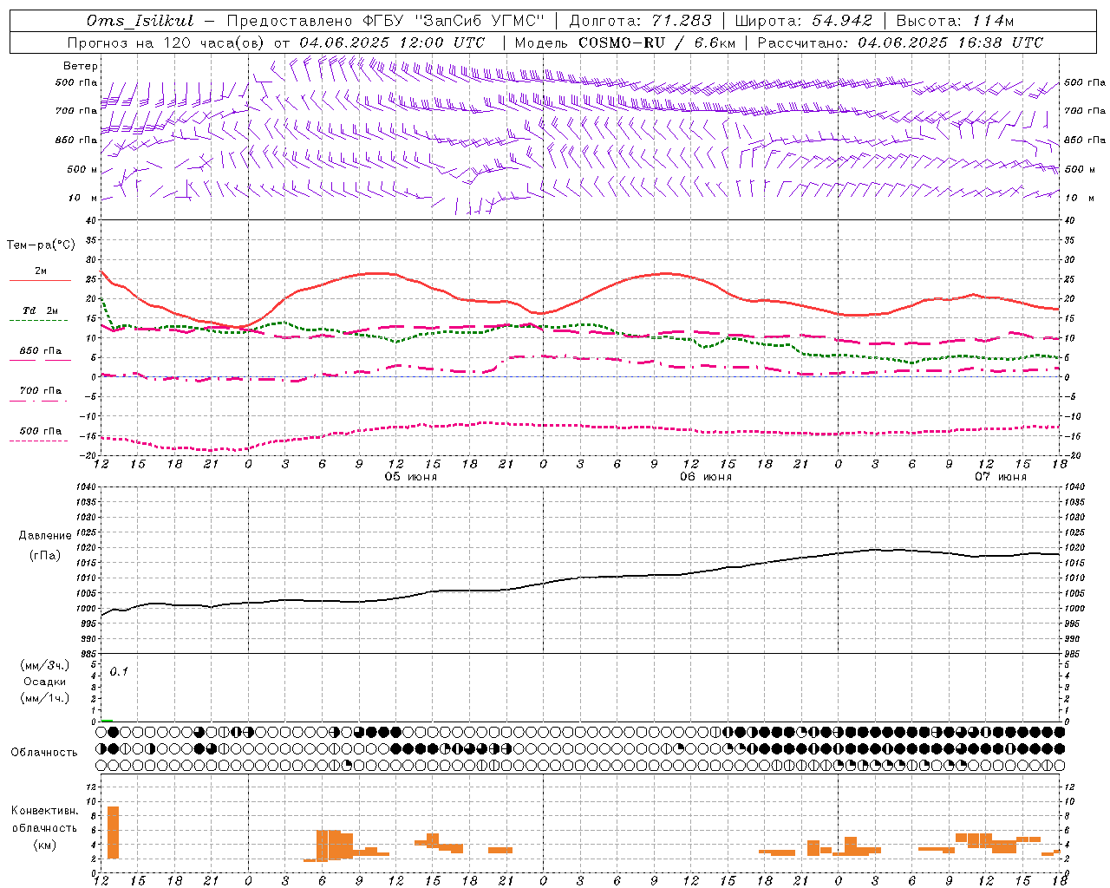Click the 40 value atop left temperature axis
1110x888 pixels.
click(90, 221)
